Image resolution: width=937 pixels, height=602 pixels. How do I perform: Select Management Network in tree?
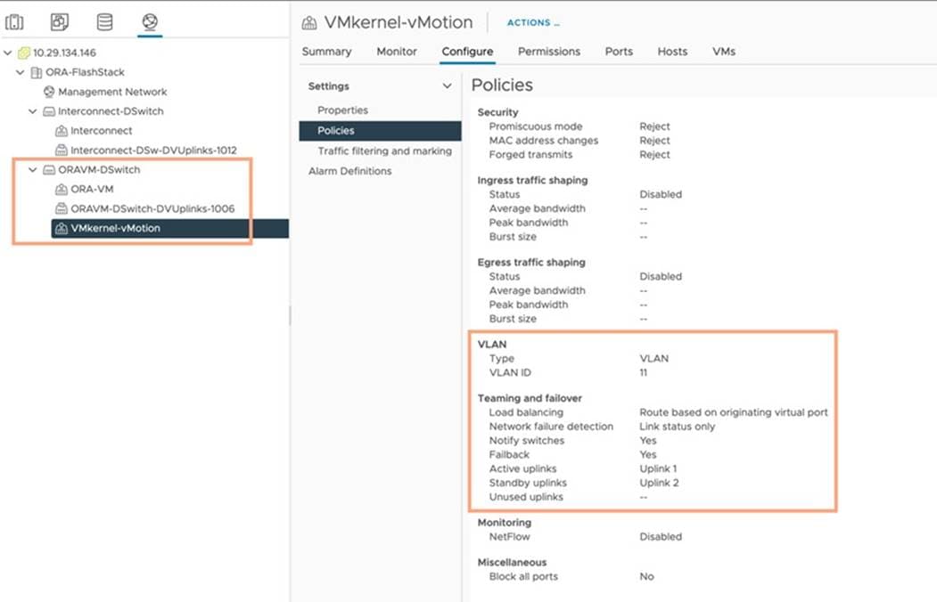point(112,92)
